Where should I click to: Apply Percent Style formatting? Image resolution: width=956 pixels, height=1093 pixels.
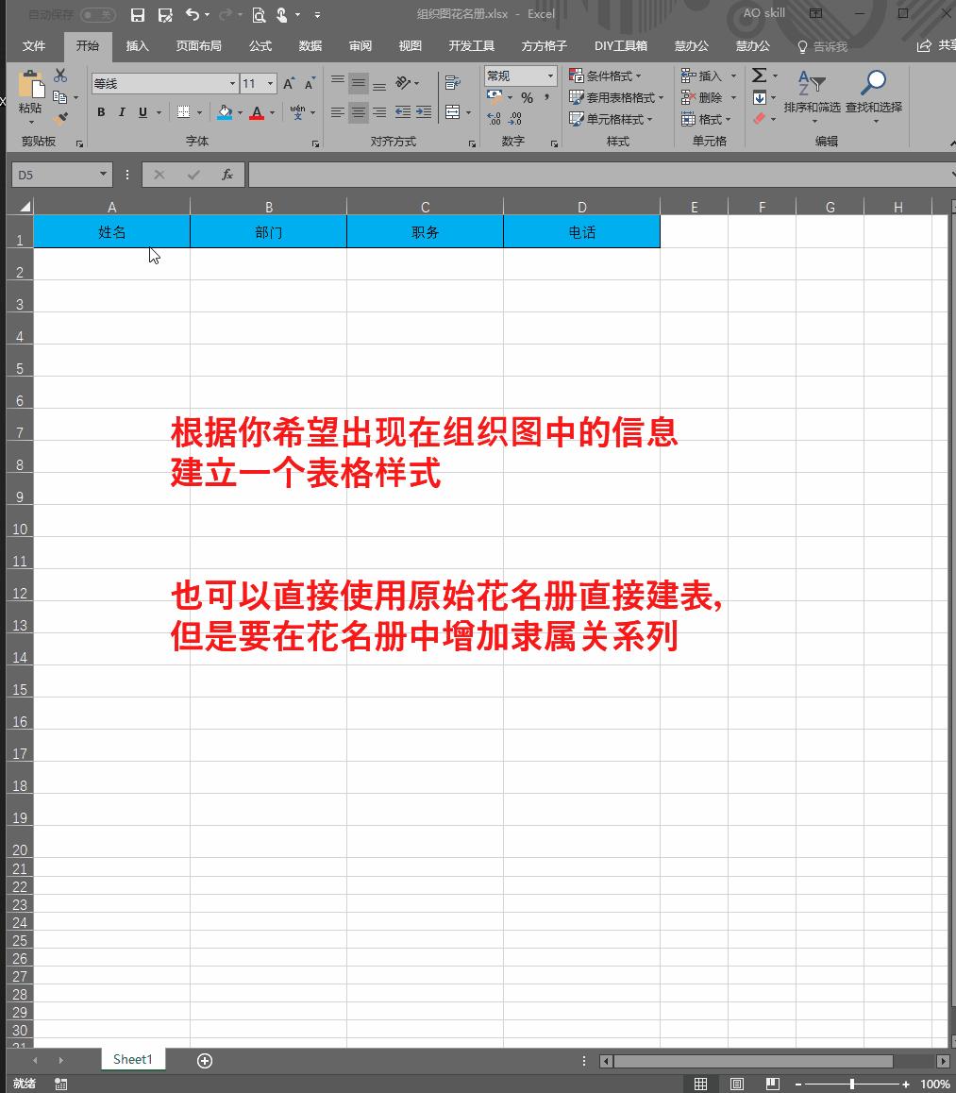tap(527, 97)
